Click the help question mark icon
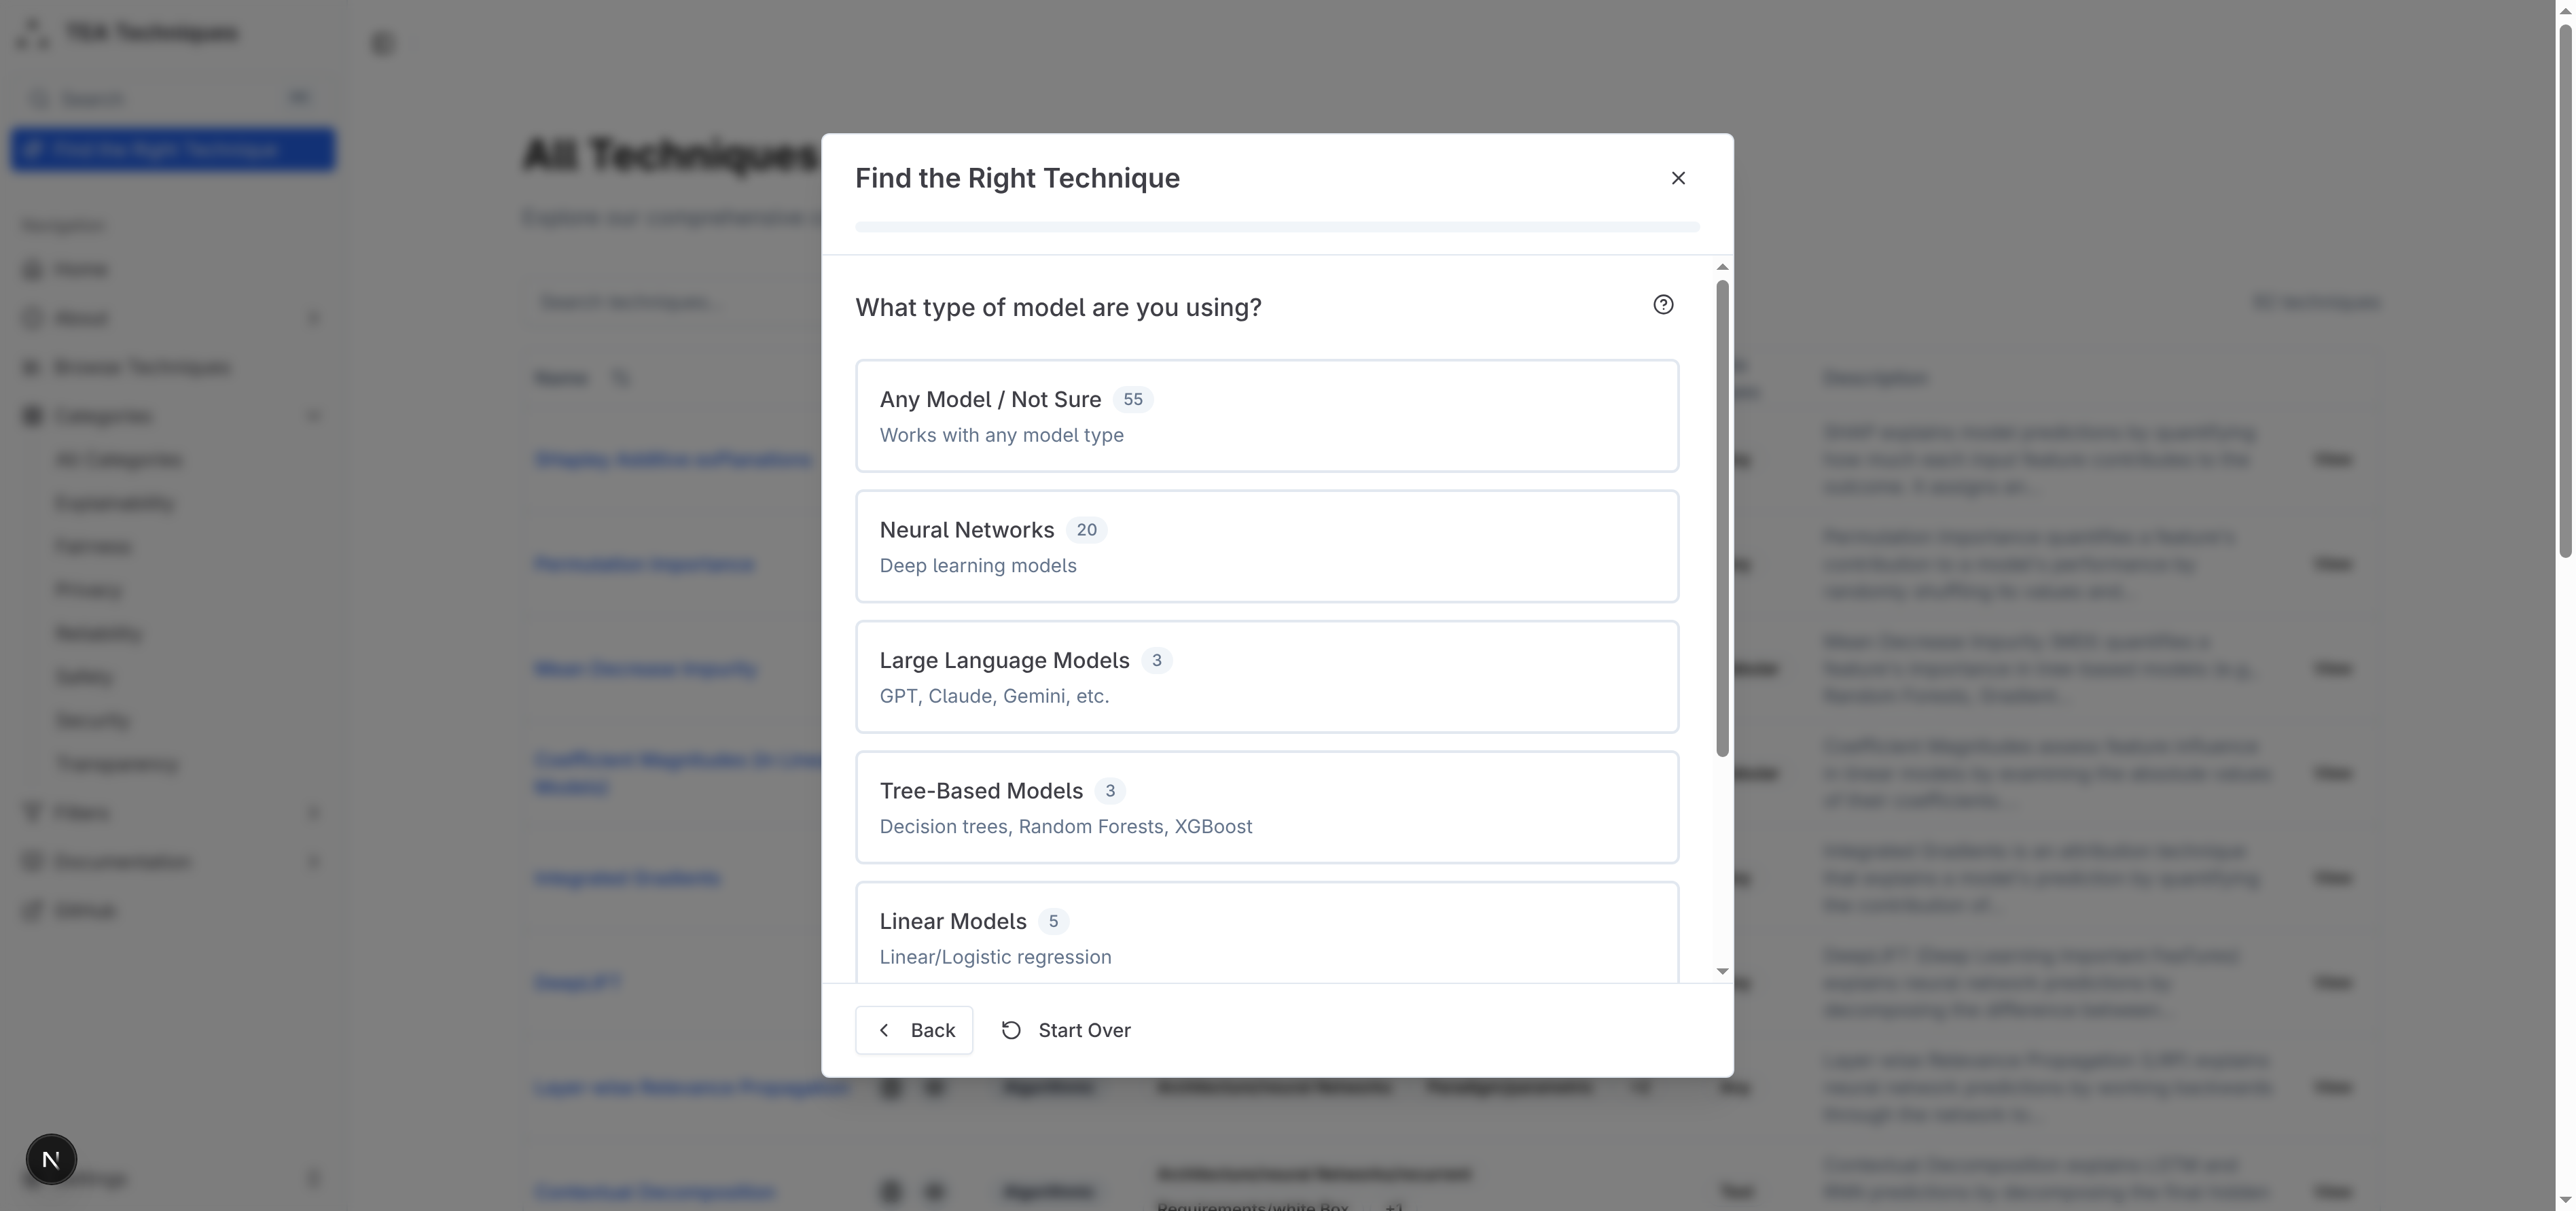The height and width of the screenshot is (1211, 2576). coord(1662,305)
